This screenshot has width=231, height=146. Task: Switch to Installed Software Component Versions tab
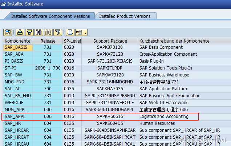(x=50, y=16)
